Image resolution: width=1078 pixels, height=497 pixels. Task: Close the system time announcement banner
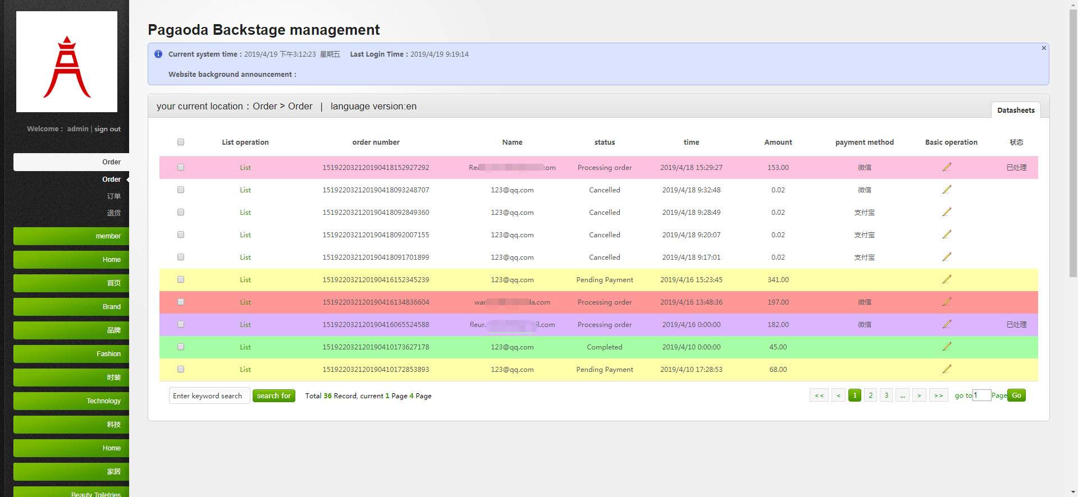[x=1044, y=48]
